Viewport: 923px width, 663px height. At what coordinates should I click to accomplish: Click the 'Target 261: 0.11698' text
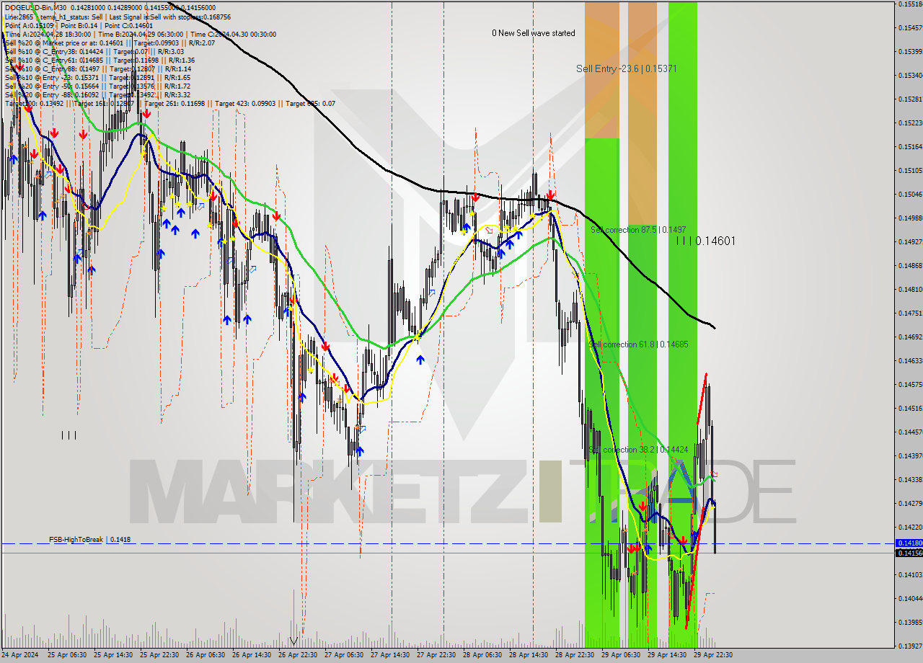(174, 103)
